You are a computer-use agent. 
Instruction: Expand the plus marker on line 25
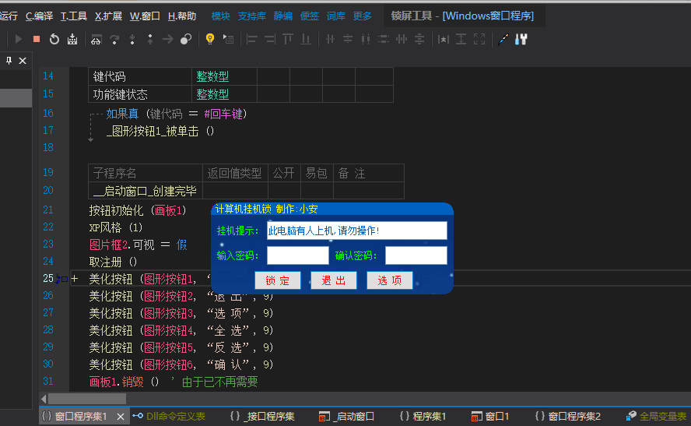pos(75,279)
